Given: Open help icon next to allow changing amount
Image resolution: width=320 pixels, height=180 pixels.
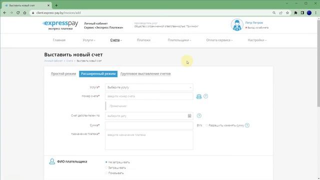Looking at the screenshot, I should tap(247, 125).
